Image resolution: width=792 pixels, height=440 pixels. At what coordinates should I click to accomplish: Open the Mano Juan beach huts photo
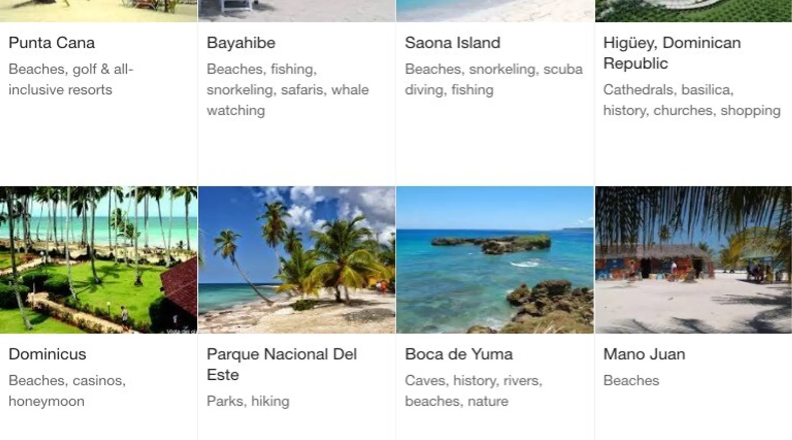(x=693, y=260)
